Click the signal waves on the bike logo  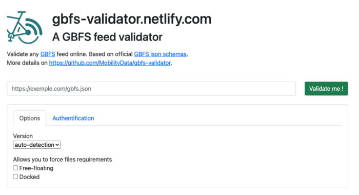coord(35,30)
